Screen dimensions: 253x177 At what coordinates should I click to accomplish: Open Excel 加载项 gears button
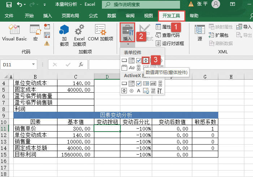[x=79, y=35]
